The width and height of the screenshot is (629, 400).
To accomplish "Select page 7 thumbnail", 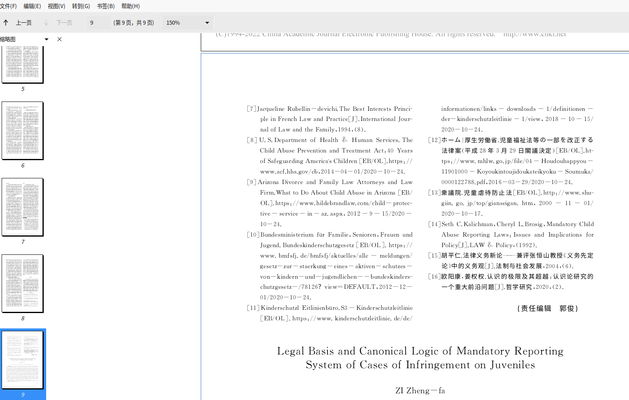I will click(23, 207).
